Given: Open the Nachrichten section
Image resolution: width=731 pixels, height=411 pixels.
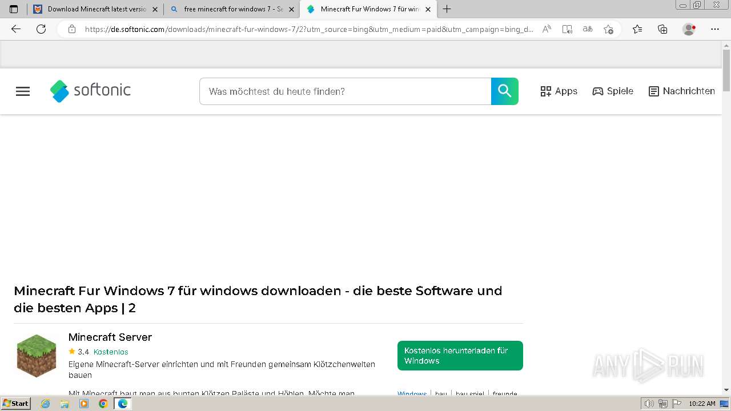Looking at the screenshot, I should click(x=682, y=91).
